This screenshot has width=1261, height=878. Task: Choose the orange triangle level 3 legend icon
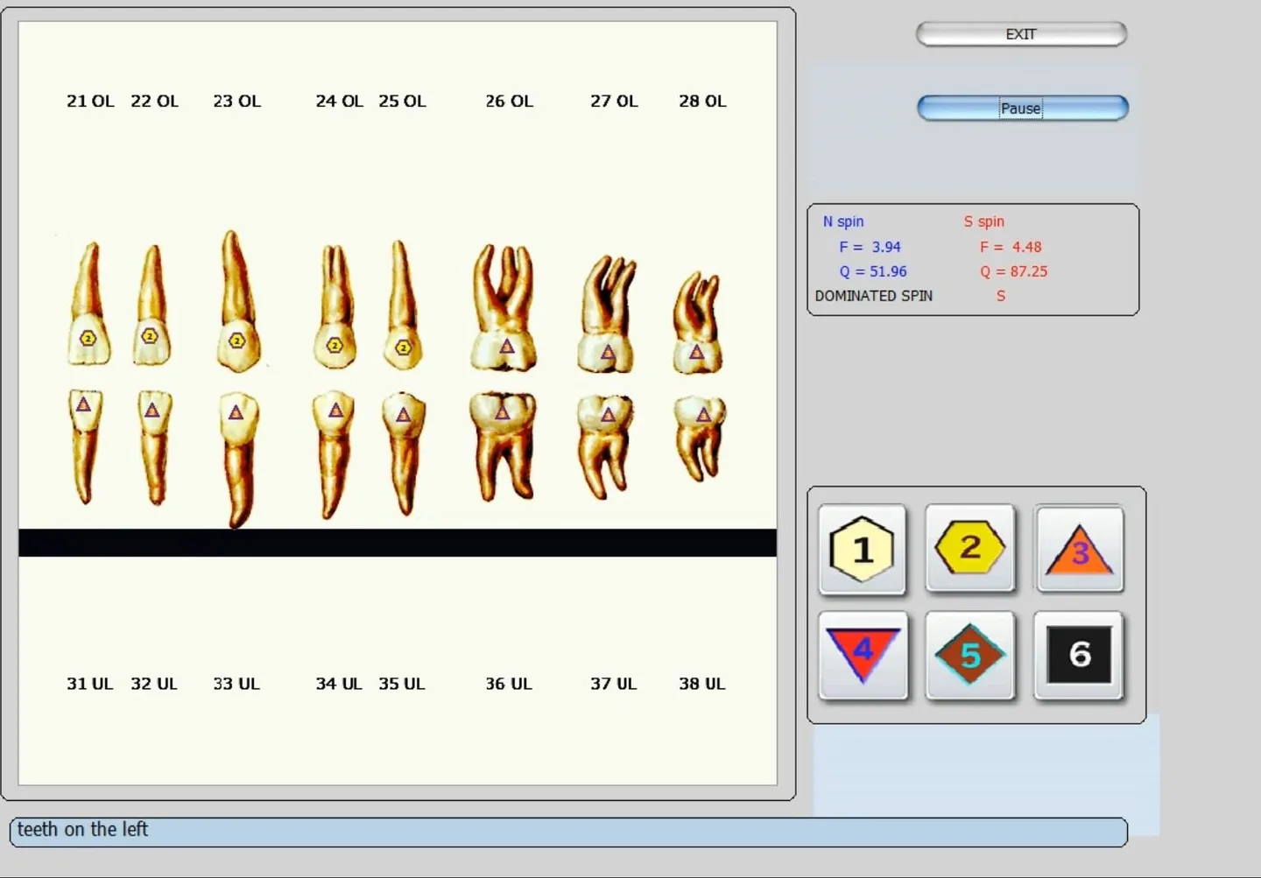click(1079, 550)
